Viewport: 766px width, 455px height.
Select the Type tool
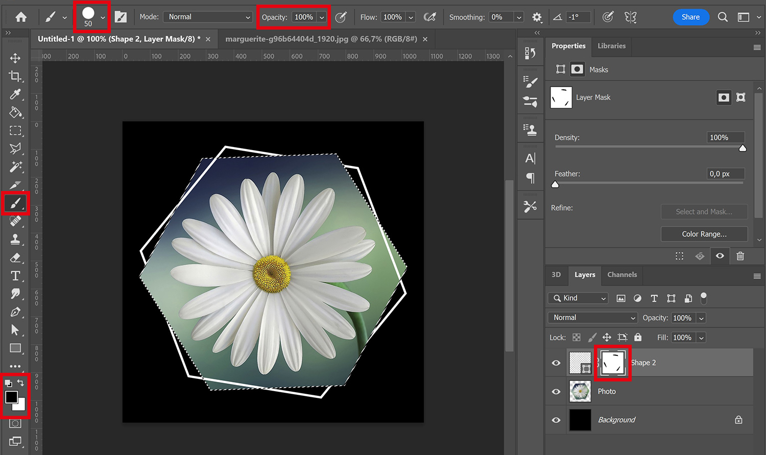(x=15, y=276)
